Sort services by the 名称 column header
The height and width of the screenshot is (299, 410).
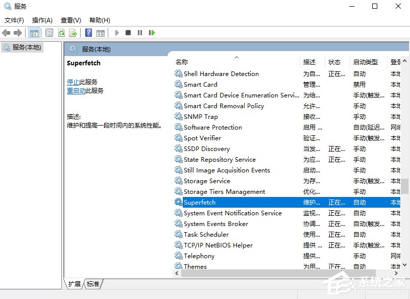(183, 61)
